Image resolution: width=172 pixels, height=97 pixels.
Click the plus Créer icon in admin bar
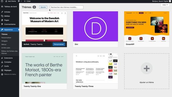(x=25, y=1)
